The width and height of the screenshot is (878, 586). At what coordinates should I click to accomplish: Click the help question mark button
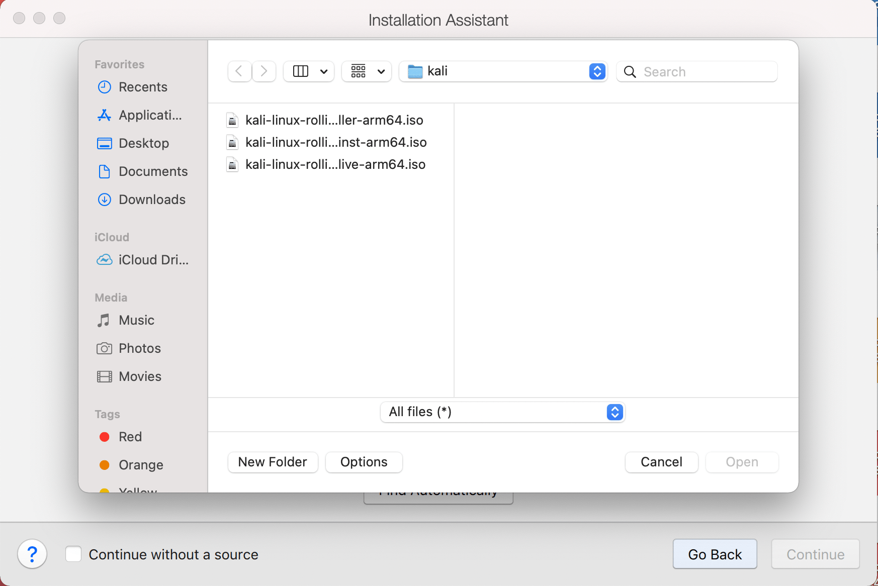coord(32,554)
